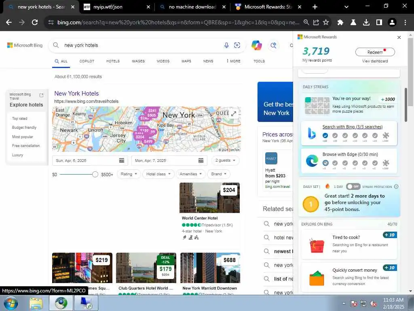
Task: Select the Luxury filter
Action: pos(17,155)
